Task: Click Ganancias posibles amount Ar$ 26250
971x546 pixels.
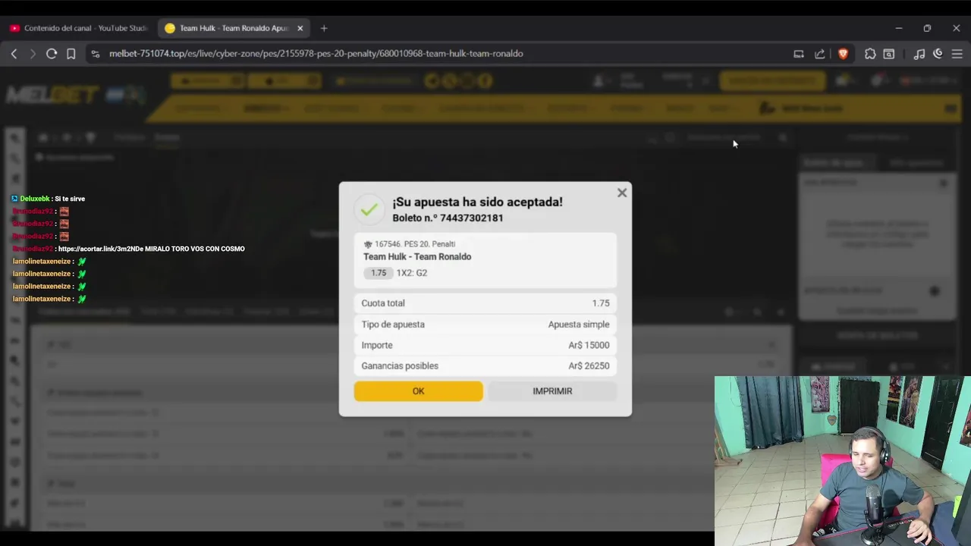Action: pyautogui.click(x=589, y=366)
